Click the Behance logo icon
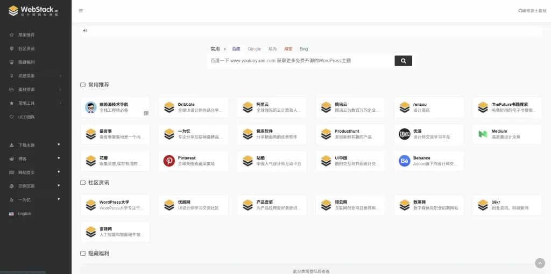The image size is (551, 274). [405, 161]
